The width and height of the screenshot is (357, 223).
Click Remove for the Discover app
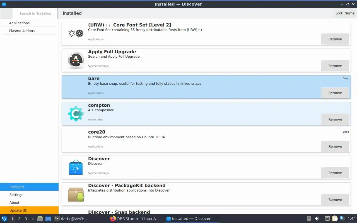pyautogui.click(x=335, y=173)
